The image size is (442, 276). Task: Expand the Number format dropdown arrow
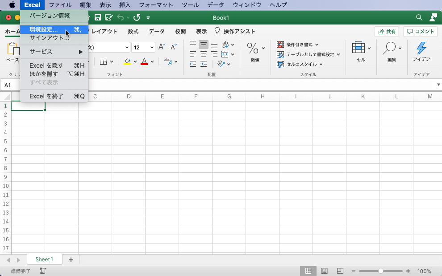pyautogui.click(x=263, y=48)
